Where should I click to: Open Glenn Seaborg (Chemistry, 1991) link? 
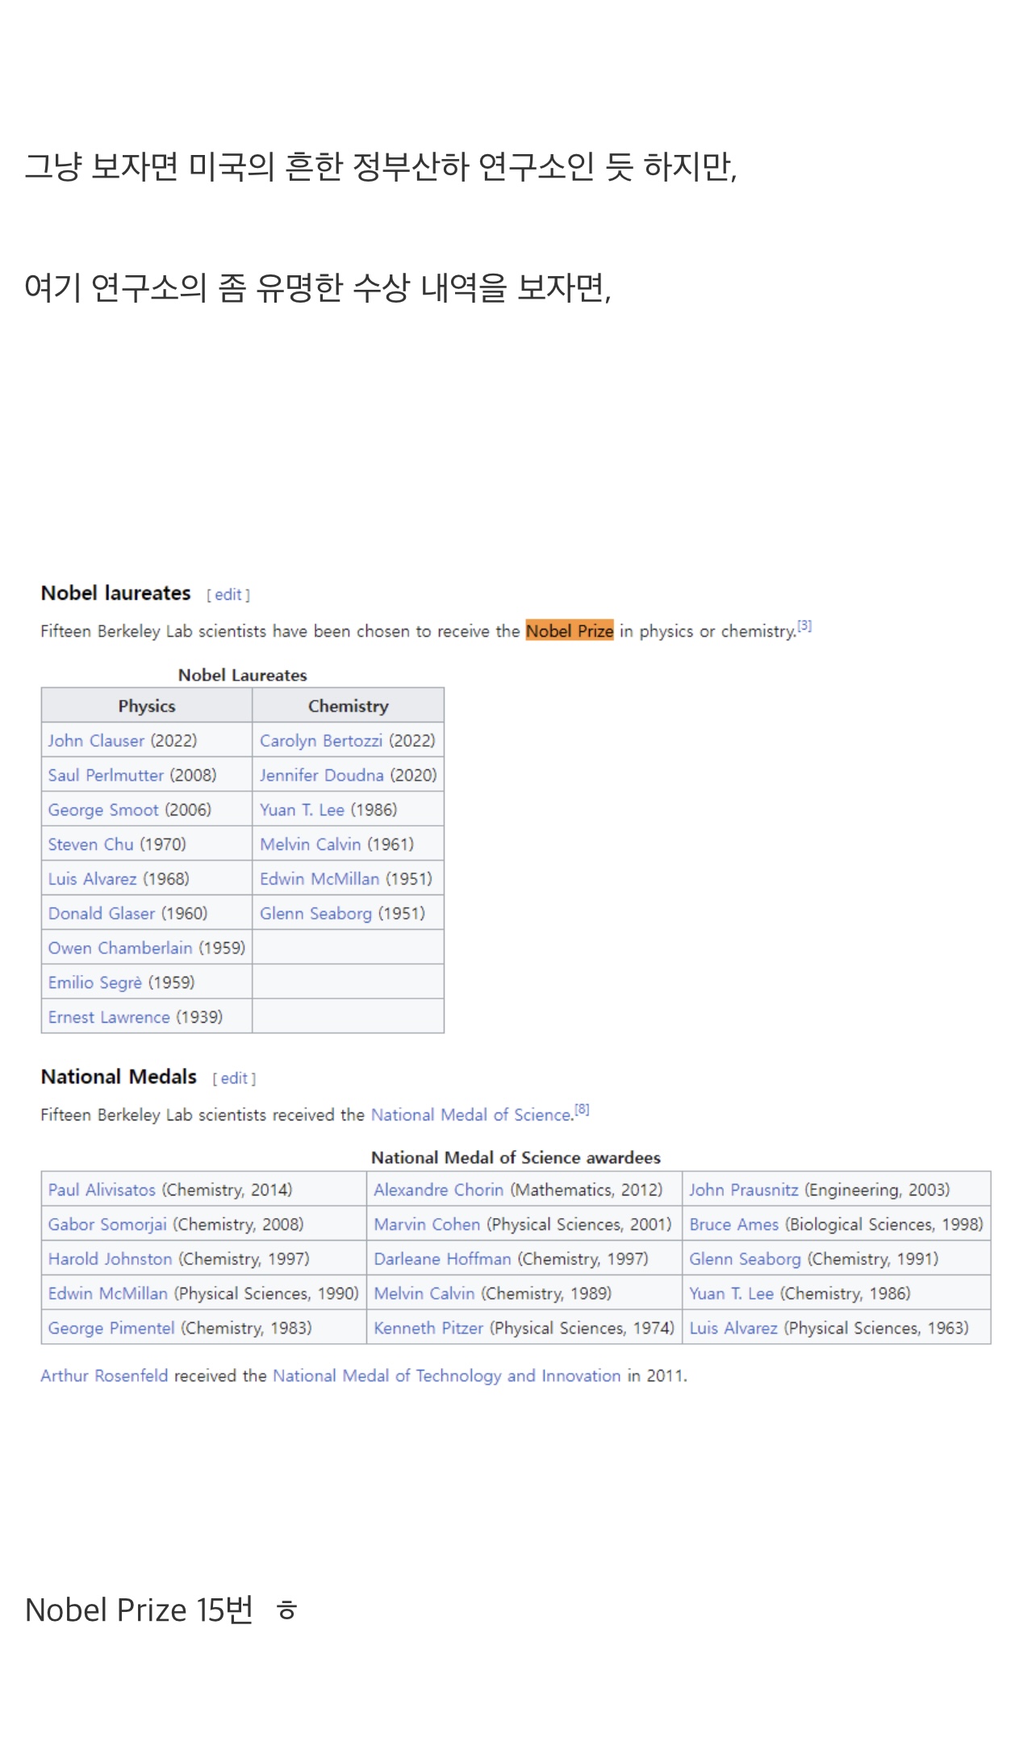point(745,1259)
